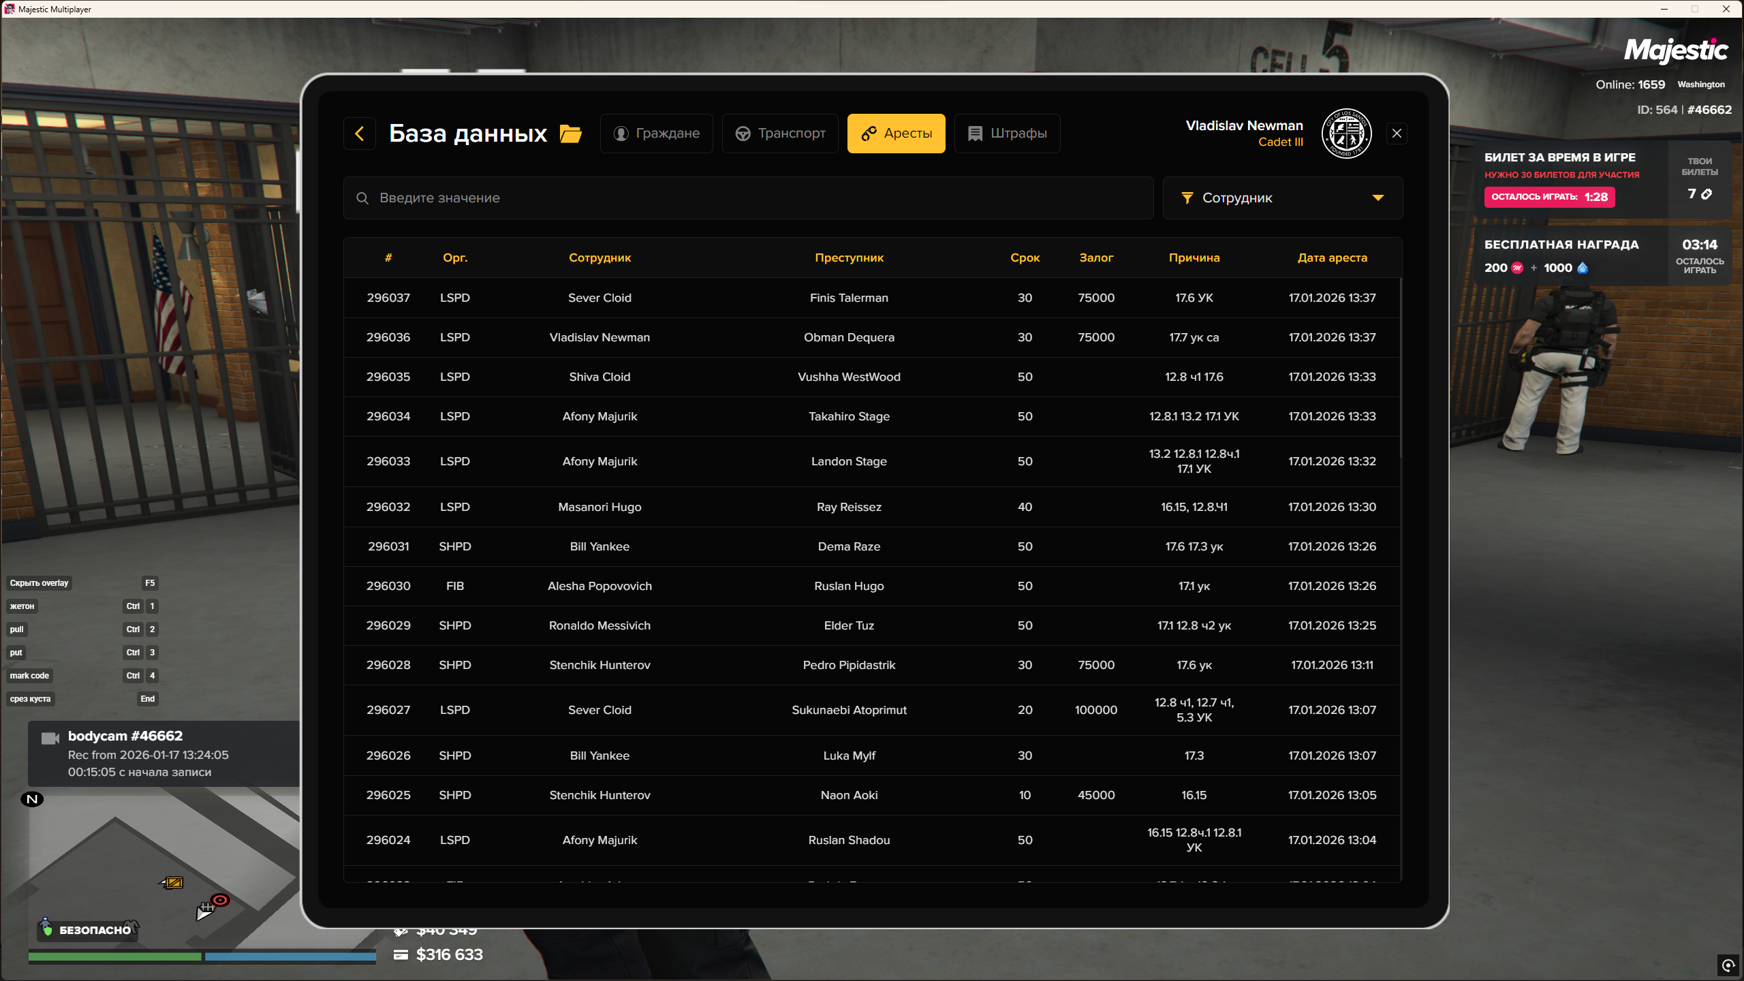Focus the Введите значение search field
The image size is (1744, 981).
point(749,198)
